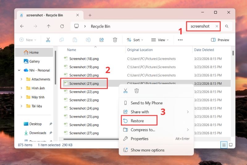
Task: Open the View dropdown
Action: pos(160,40)
